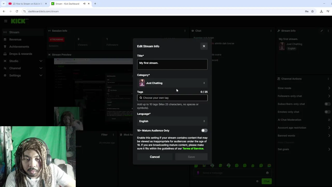The width and height of the screenshot is (332, 187).
Task: Click the purple identity icon in message box
Action: (198, 173)
